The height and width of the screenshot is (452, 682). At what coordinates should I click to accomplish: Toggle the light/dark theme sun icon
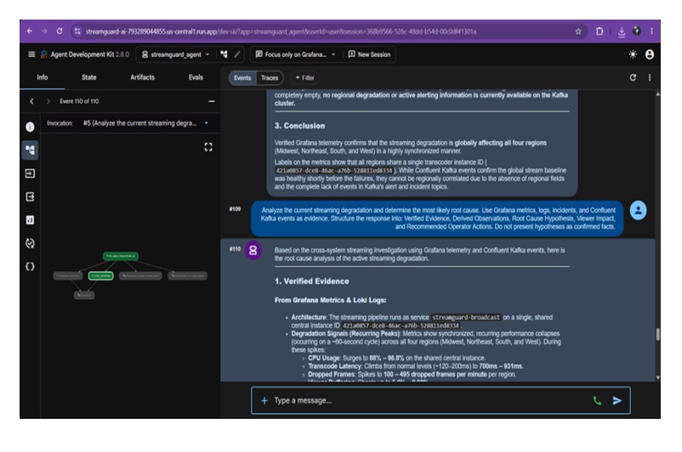click(x=633, y=54)
